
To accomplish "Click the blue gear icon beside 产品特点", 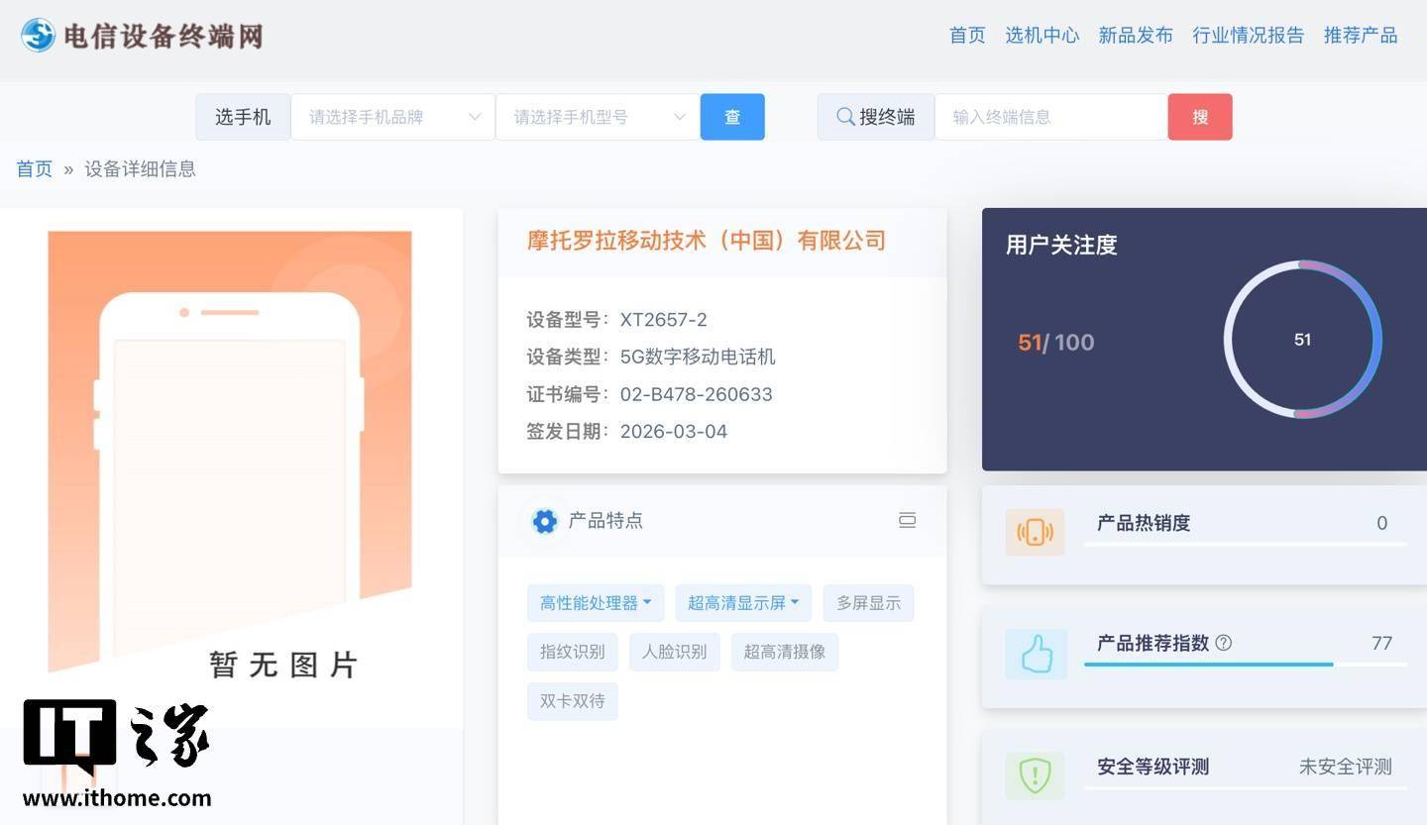I will [x=544, y=521].
